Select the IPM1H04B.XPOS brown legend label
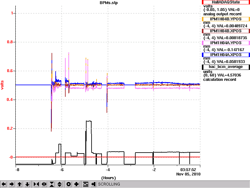Viewport: 250px width, 188px height. pos(226,31)
